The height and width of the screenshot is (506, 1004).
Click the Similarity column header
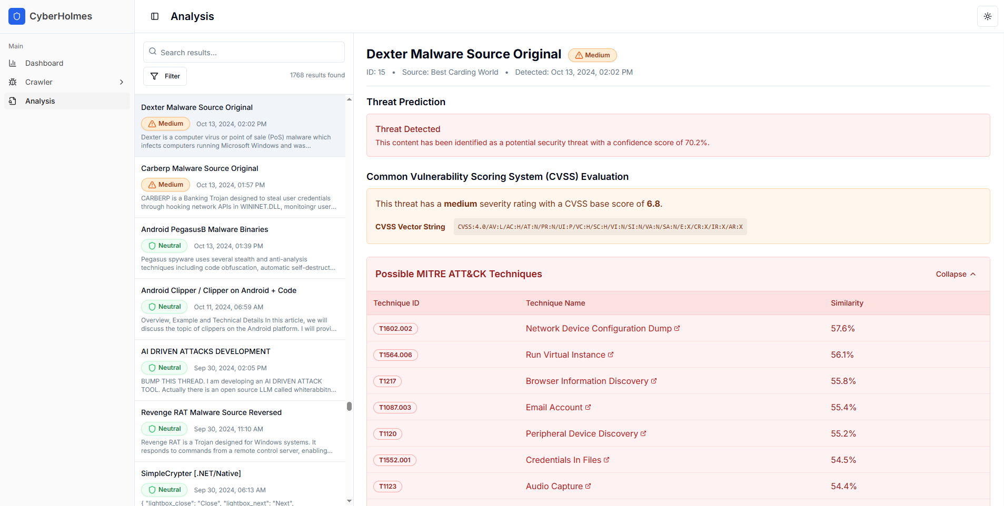pos(847,303)
